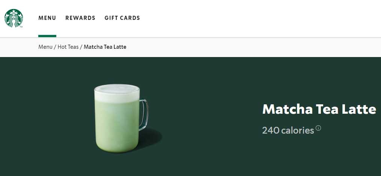Open the calories info icon
This screenshot has width=381, height=176.
pyautogui.click(x=318, y=128)
